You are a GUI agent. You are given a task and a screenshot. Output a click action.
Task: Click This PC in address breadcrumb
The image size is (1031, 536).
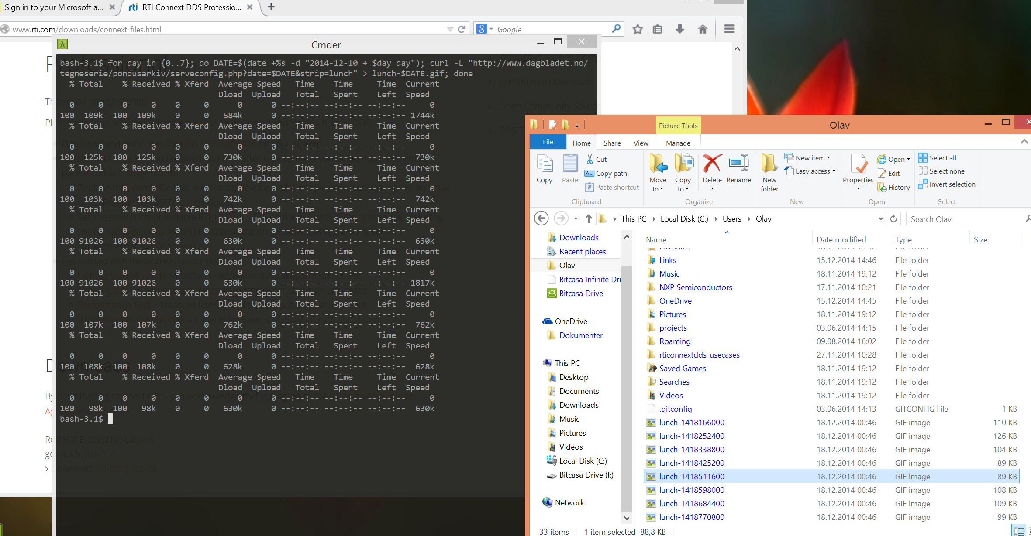633,219
